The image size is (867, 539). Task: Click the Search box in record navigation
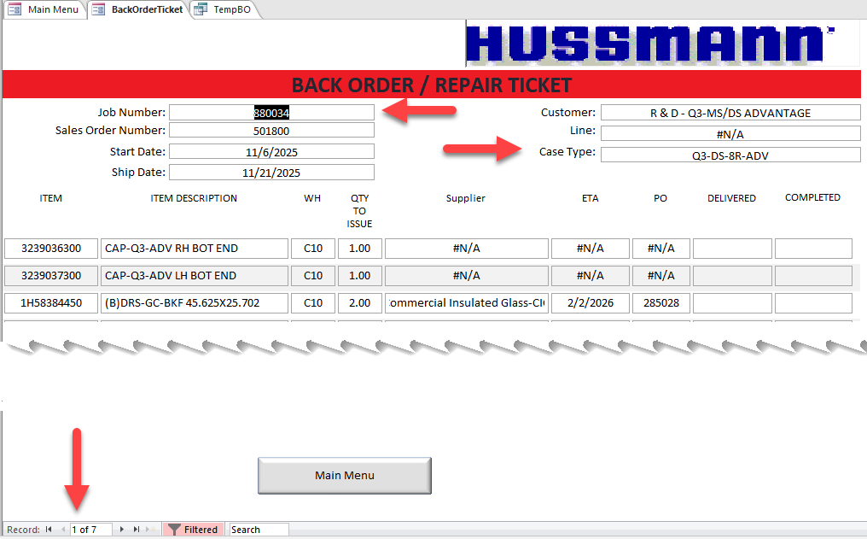point(259,530)
